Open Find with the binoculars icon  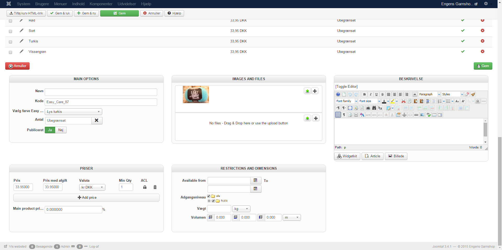(x=374, y=108)
